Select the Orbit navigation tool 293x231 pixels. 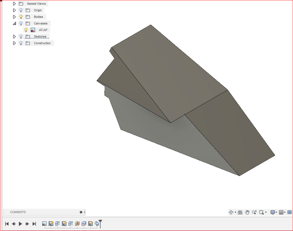tap(231, 212)
